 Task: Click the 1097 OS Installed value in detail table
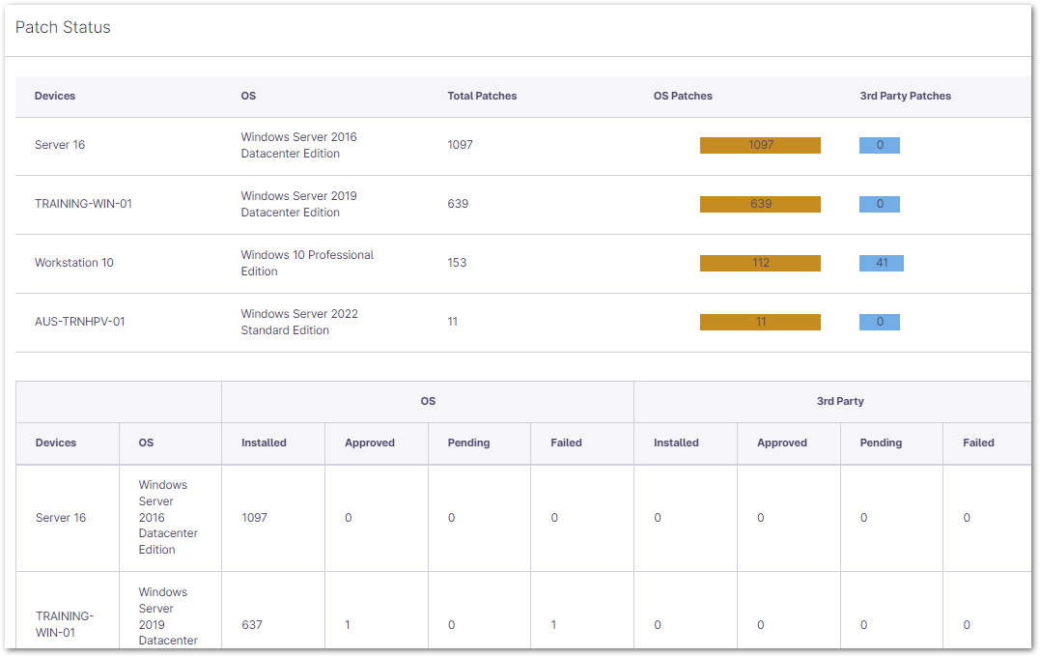tap(256, 518)
